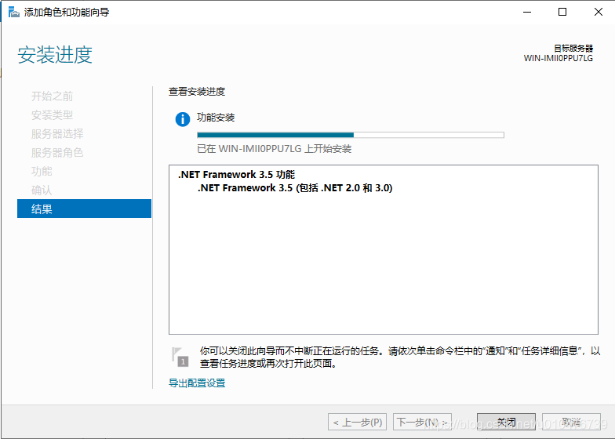The image size is (615, 439).
Task: Select the .NET Framework 3.5 功能 entry
Action: tap(236, 175)
